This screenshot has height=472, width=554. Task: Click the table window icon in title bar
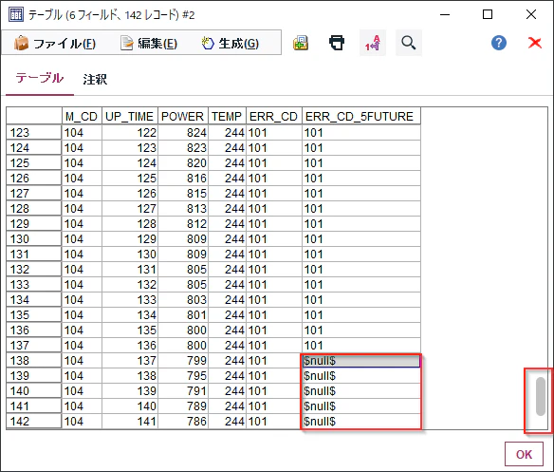pos(15,14)
